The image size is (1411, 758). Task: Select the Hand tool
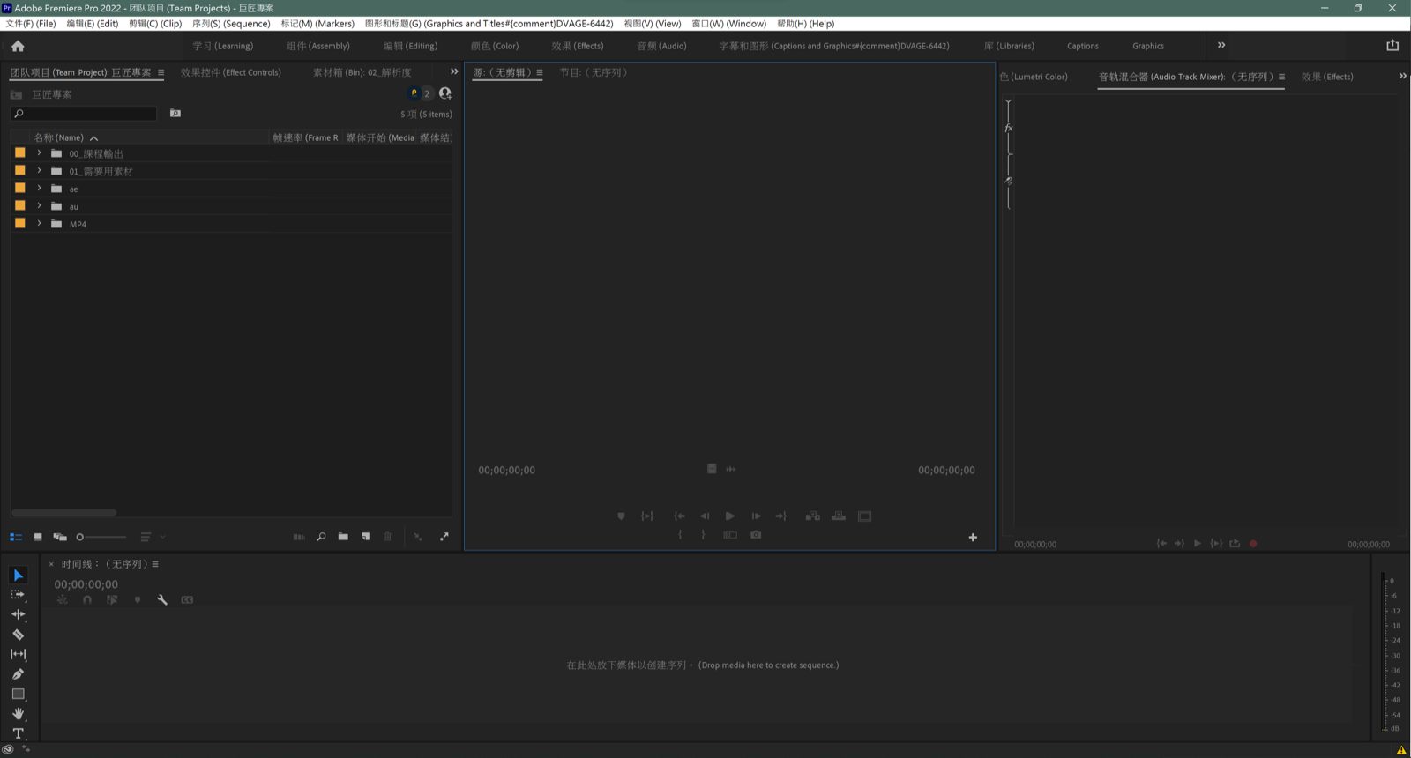tap(18, 714)
